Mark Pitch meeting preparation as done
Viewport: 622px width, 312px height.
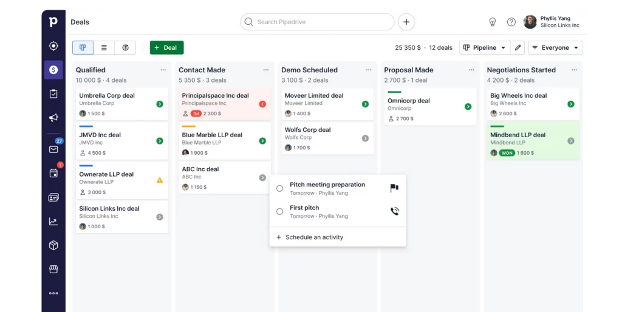pos(279,188)
